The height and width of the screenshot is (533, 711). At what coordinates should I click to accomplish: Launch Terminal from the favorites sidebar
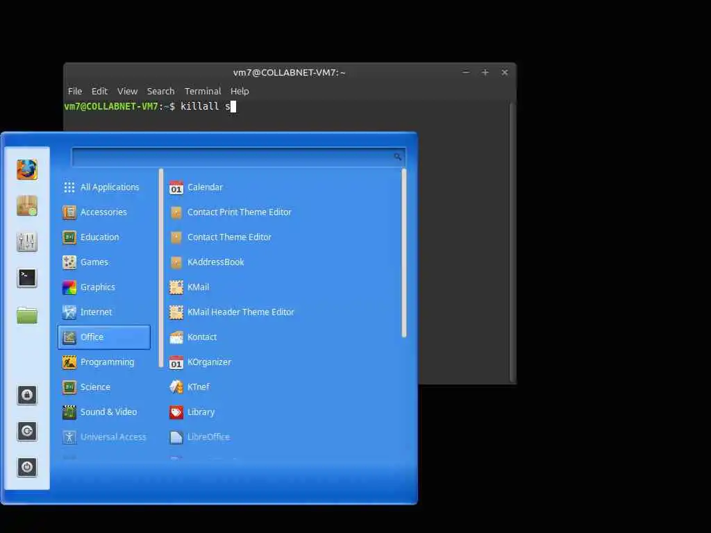point(27,278)
